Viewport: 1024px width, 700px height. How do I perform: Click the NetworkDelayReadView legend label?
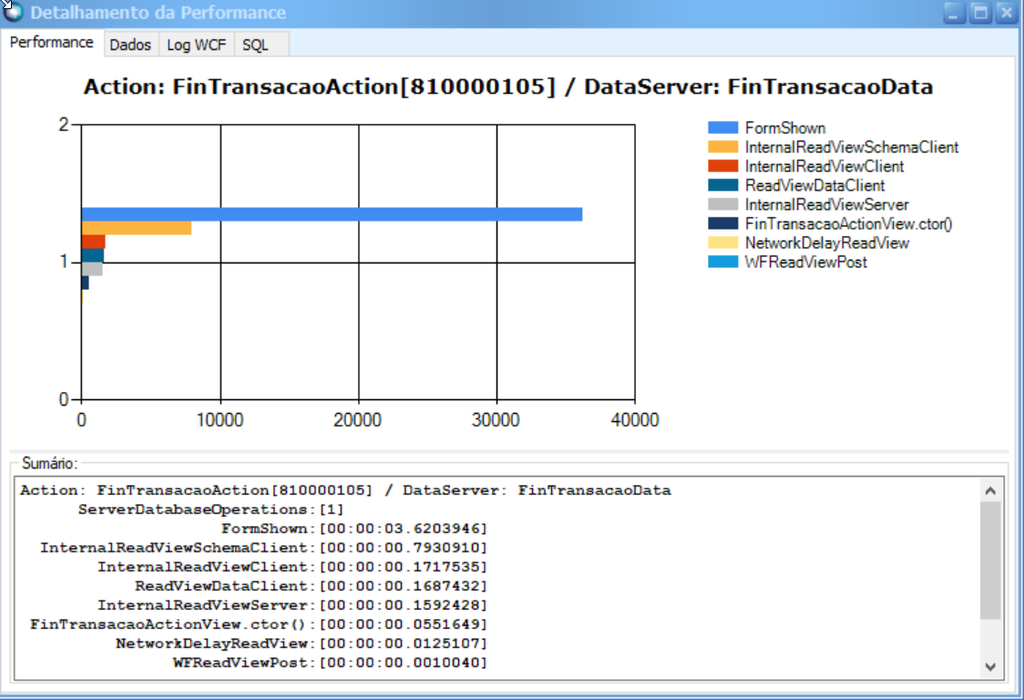coord(827,242)
